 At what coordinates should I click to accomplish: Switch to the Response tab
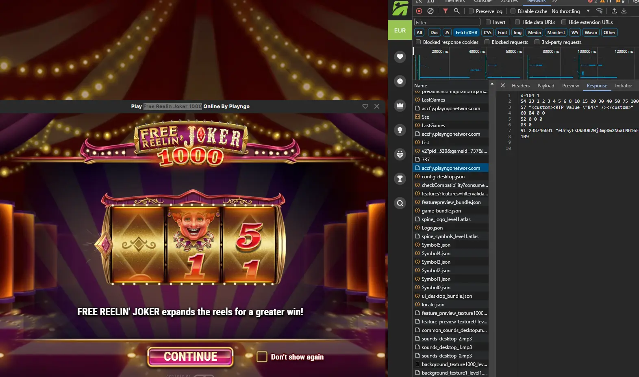[x=597, y=85]
